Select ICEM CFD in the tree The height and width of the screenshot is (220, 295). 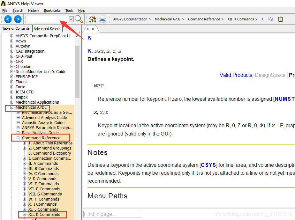[x=25, y=92]
